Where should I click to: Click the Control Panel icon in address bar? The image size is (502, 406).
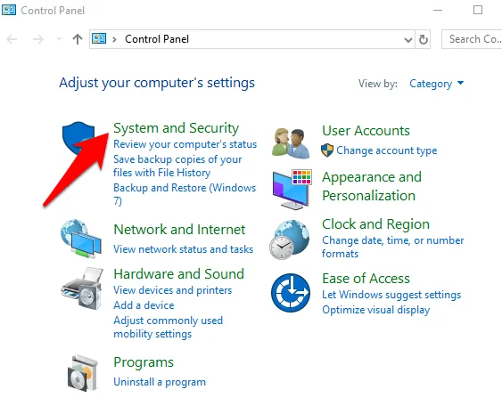[99, 39]
